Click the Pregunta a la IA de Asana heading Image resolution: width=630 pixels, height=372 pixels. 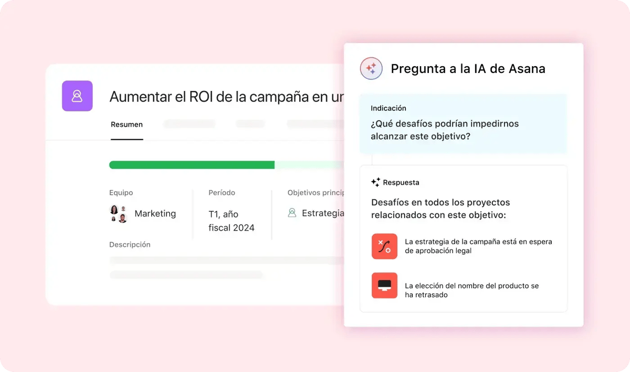tap(468, 69)
